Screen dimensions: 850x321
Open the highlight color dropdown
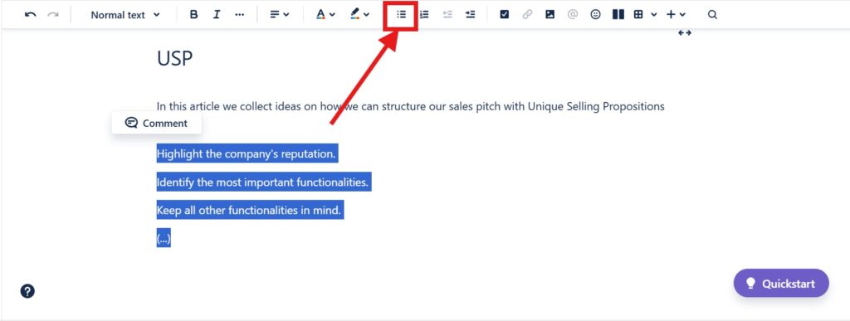[359, 15]
